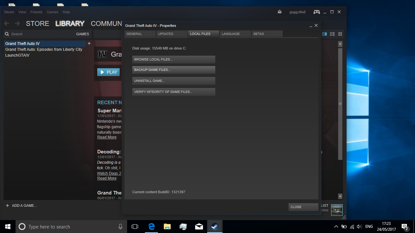Open the volume control in system tray
The image size is (415, 233).
(x=359, y=227)
